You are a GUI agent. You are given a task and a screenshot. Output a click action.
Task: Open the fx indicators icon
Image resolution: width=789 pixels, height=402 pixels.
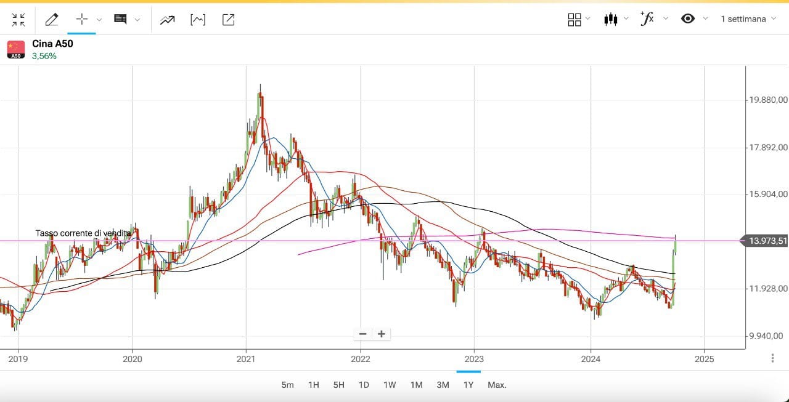[x=647, y=18]
